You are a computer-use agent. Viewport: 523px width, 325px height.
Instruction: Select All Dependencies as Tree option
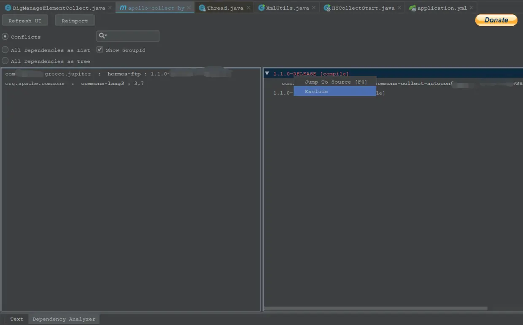pos(5,61)
